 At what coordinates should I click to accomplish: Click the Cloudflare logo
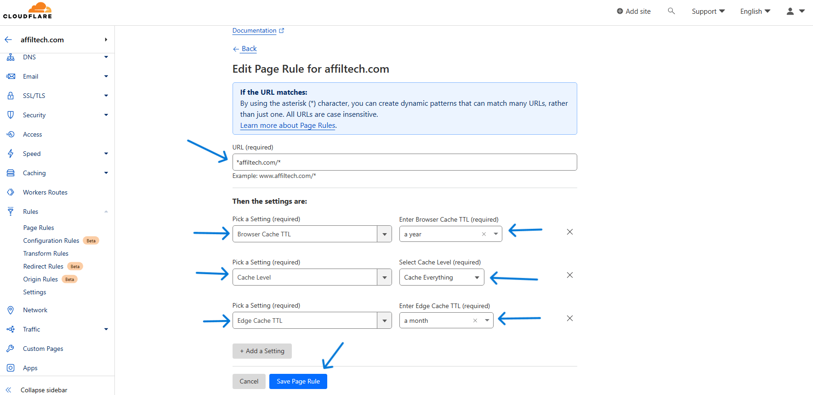(28, 11)
